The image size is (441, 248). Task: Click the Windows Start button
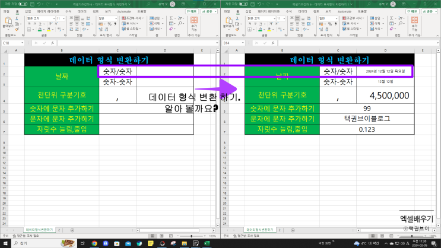click(x=5, y=243)
